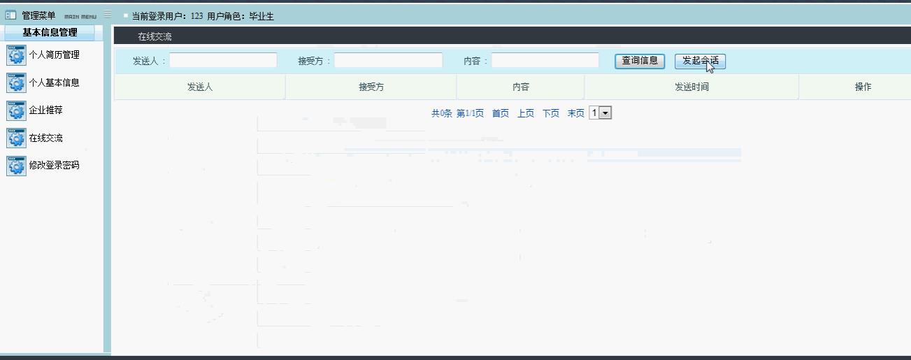Click the 发送人 column header

click(200, 87)
